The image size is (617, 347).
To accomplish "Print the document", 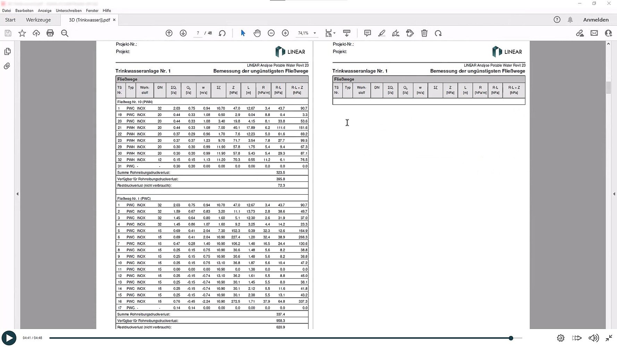I will (50, 33).
